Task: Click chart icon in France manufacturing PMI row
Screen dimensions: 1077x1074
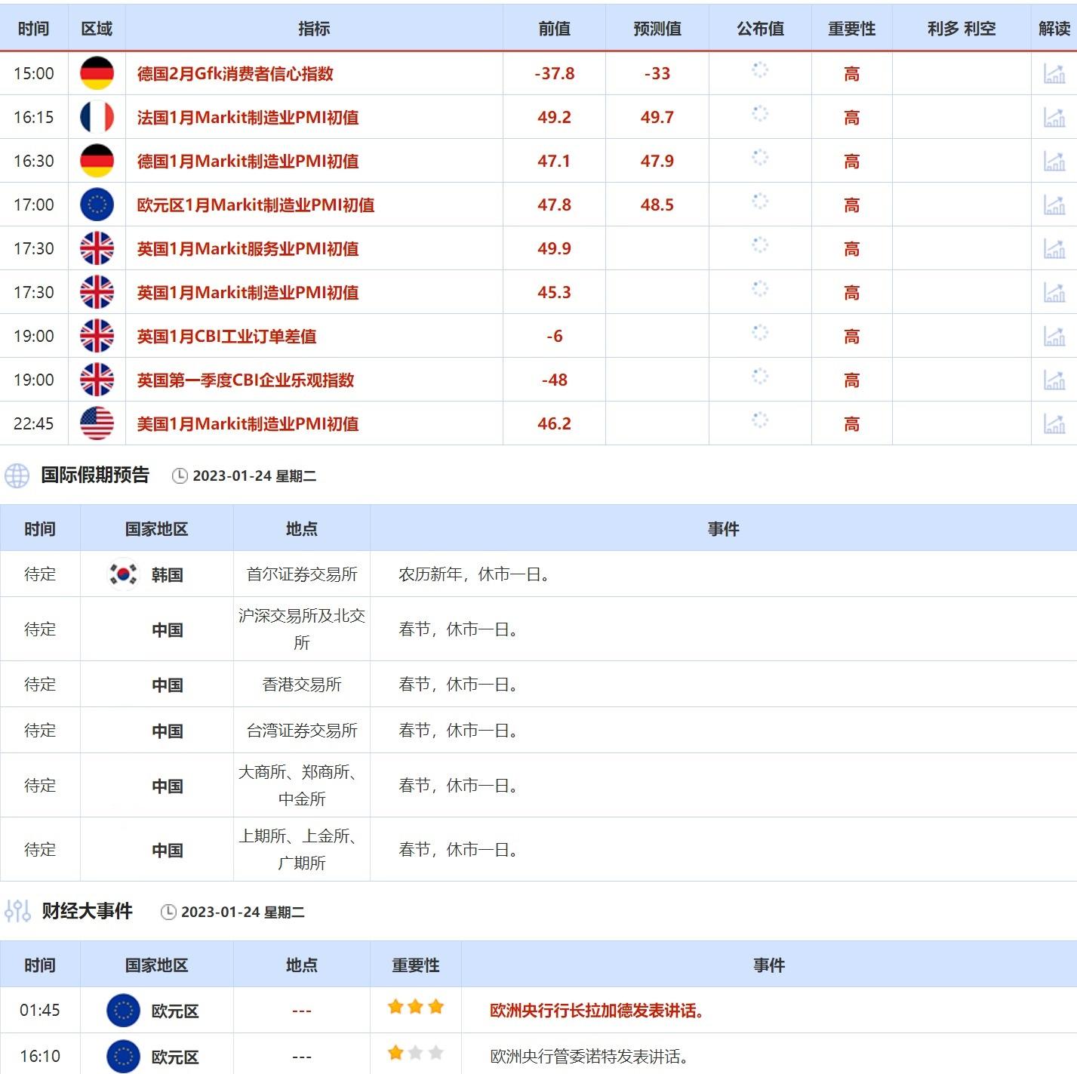Action: (1054, 118)
